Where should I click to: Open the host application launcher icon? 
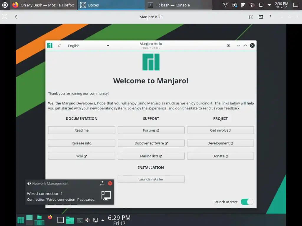(5, 5)
